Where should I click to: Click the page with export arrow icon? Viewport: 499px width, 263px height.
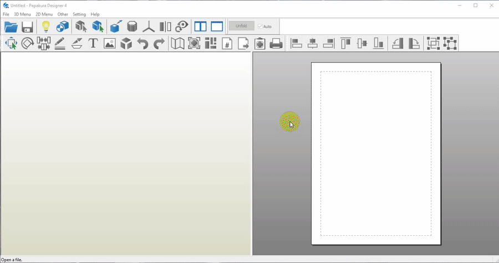243,43
